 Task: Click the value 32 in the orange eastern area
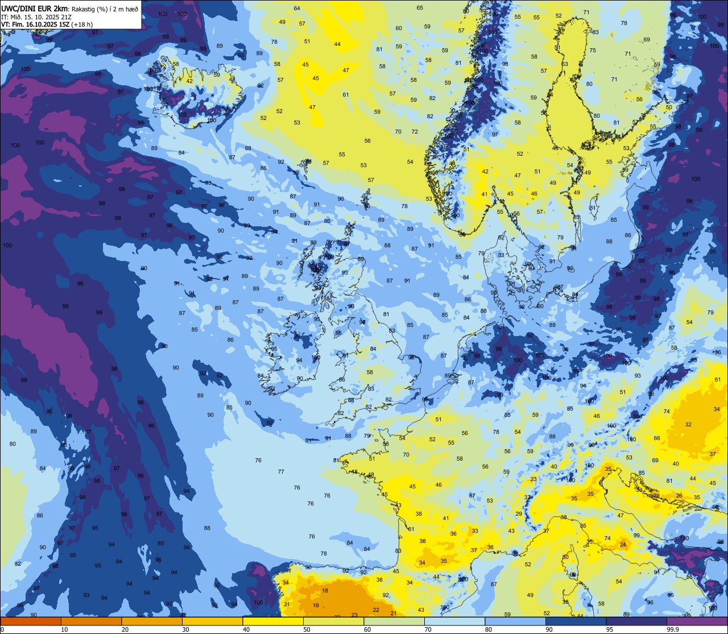pos(688,425)
